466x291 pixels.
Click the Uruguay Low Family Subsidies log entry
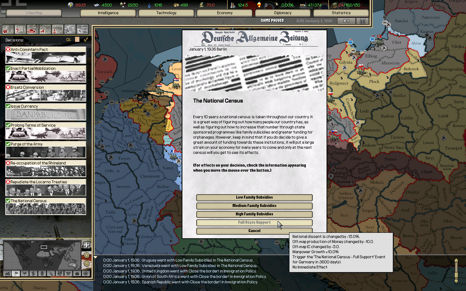[178, 260]
